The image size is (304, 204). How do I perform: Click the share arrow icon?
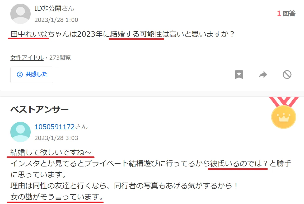coord(263,75)
